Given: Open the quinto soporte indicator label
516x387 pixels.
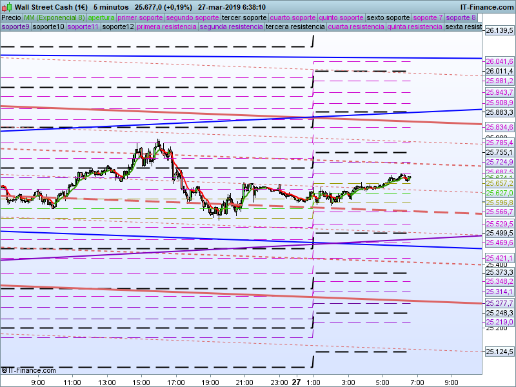Looking at the screenshot, I should click(341, 18).
